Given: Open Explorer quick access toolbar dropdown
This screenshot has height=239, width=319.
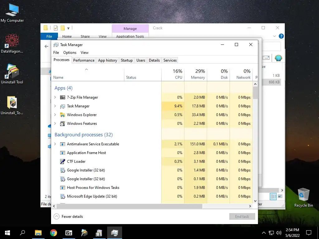Looking at the screenshot, I should [x=68, y=28].
